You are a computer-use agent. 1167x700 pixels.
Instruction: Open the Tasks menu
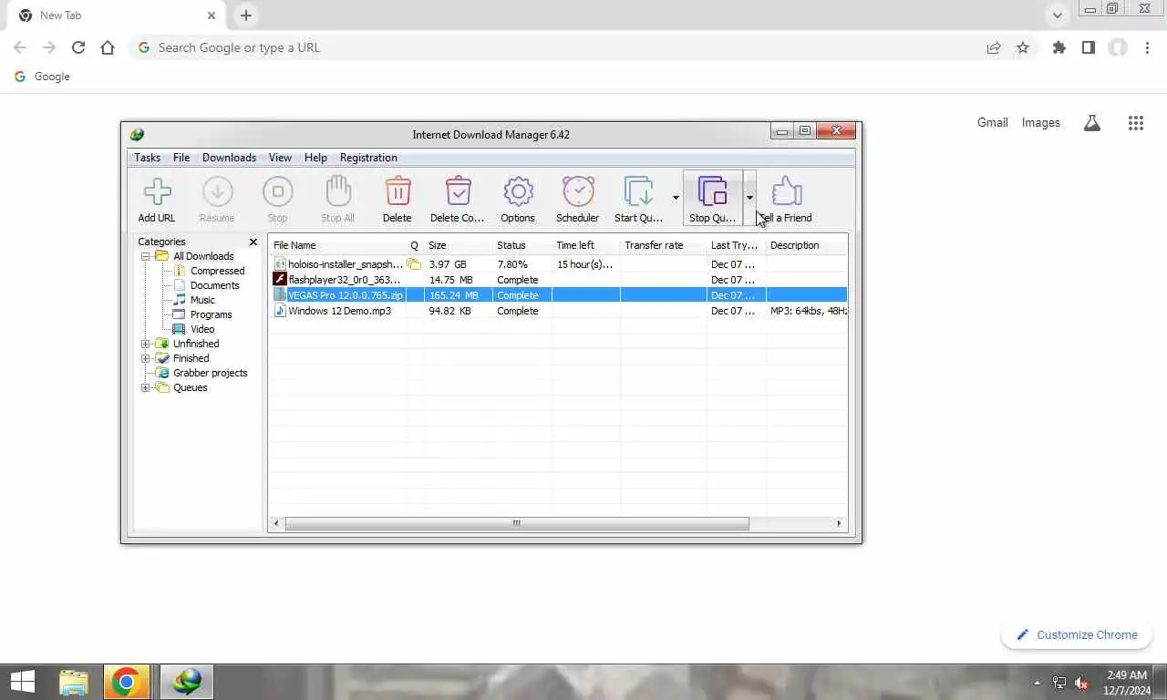(147, 158)
